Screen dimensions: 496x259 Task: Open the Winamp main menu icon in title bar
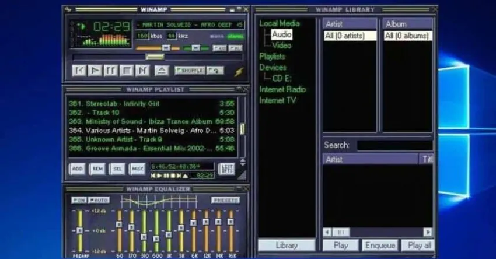68,9
